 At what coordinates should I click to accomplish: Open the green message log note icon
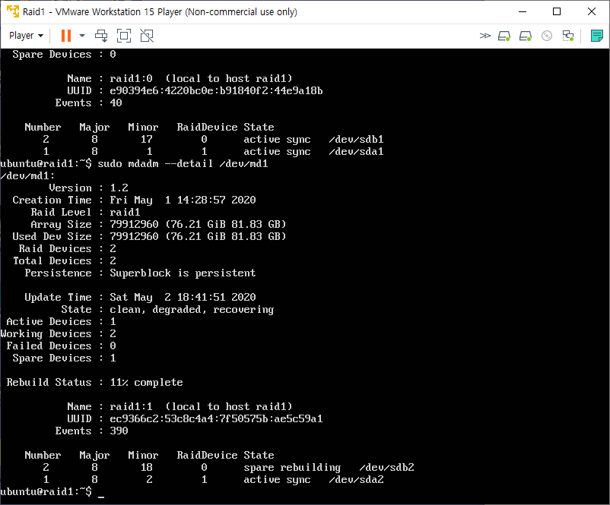point(596,36)
